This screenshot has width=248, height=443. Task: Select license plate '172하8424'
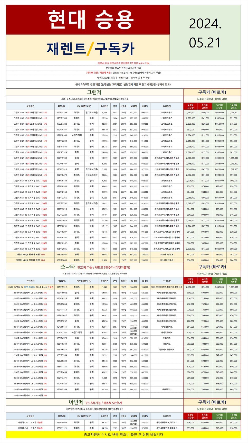point(62,383)
